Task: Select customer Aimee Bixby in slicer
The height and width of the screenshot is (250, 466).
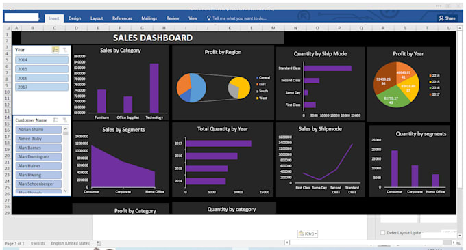Action: coord(38,139)
